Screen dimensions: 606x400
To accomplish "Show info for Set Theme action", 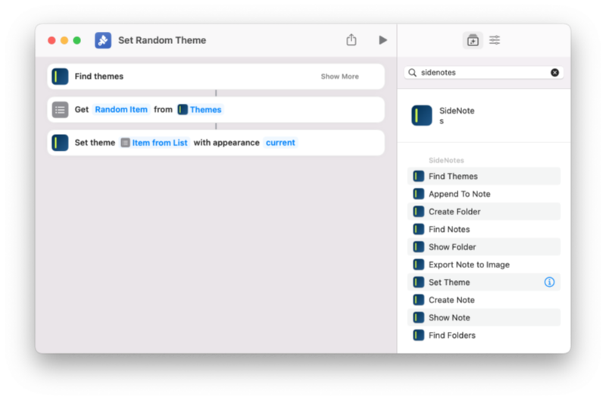I will point(549,282).
